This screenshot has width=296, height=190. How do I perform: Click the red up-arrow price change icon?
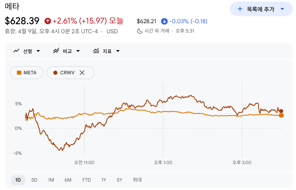[48, 21]
